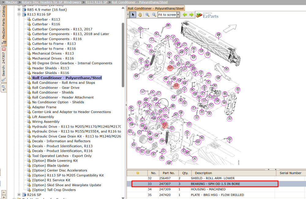The width and height of the screenshot is (306, 199).
Task: Open (Option) R1 Service Kit page
Action: (51, 180)
